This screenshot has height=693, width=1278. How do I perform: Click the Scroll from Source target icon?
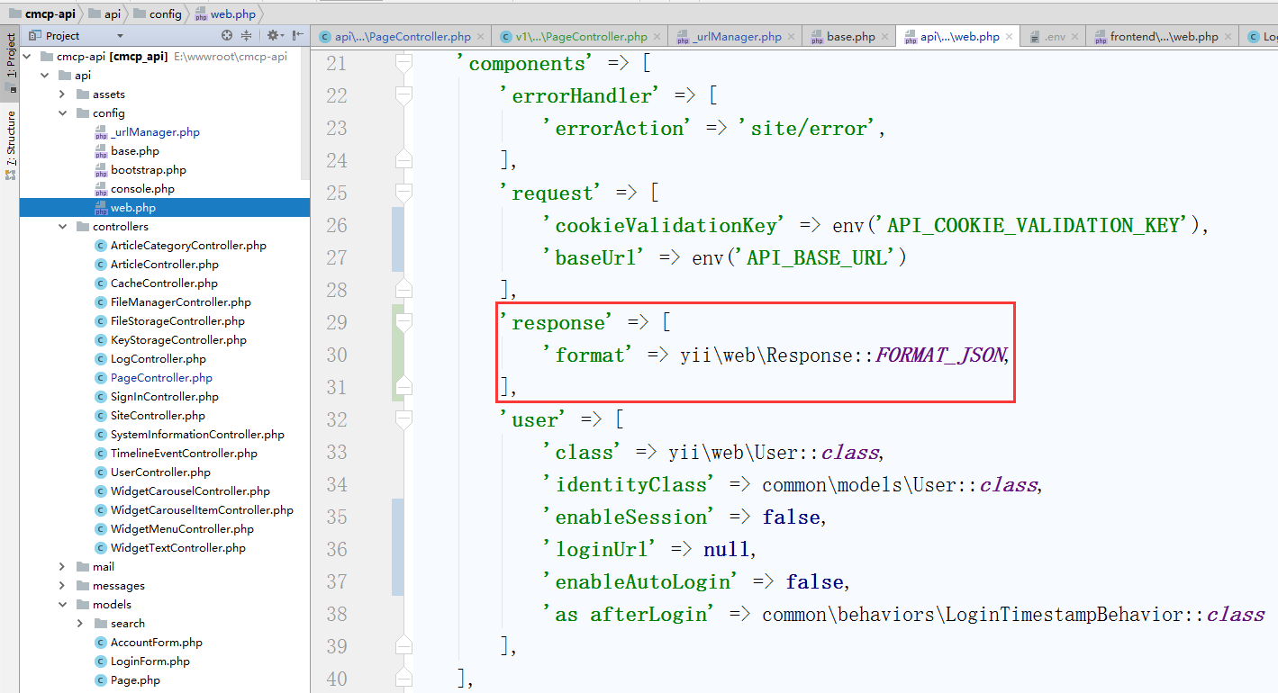[227, 36]
